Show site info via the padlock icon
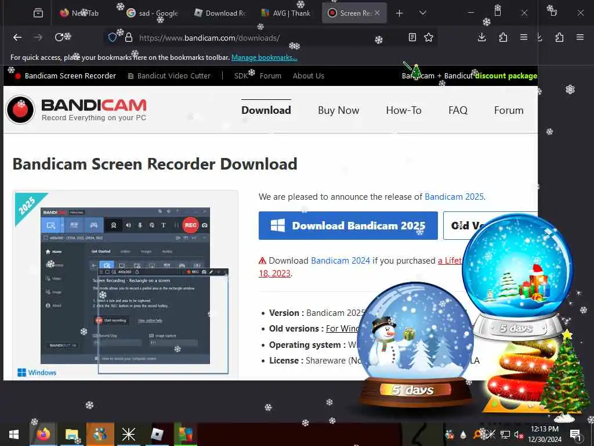The image size is (594, 446). (x=129, y=37)
